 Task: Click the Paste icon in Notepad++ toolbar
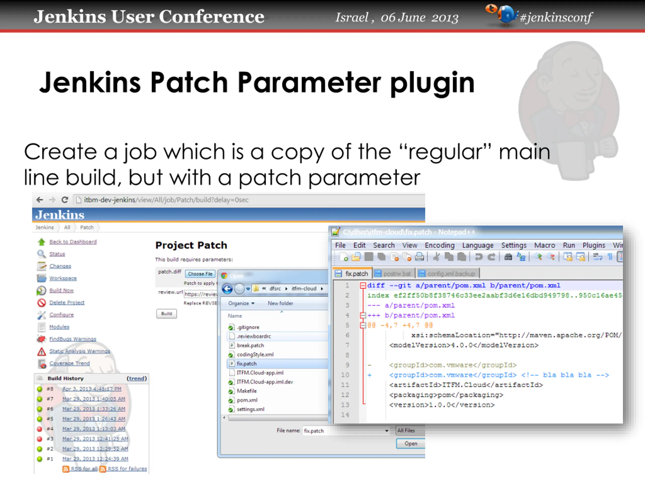[x=462, y=257]
